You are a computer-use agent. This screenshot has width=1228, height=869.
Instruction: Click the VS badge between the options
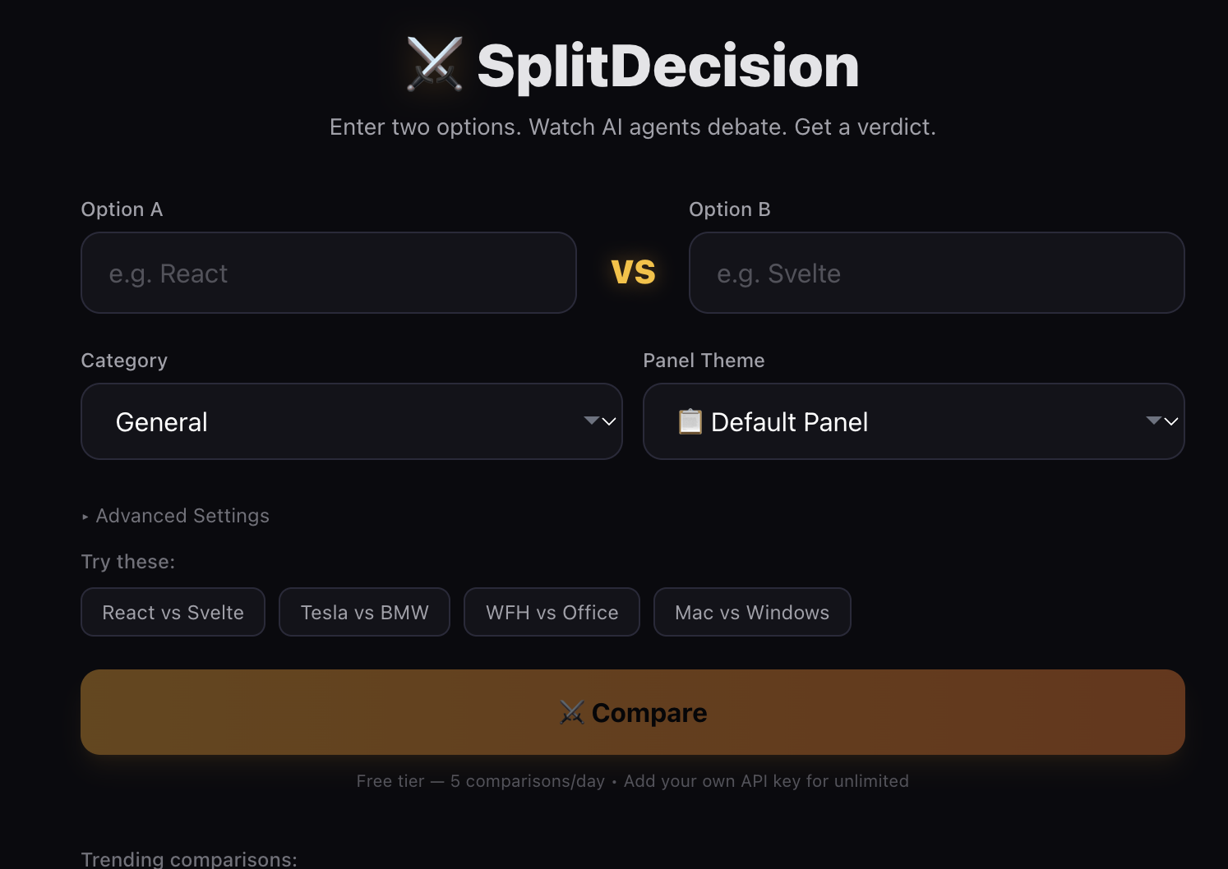coord(633,272)
